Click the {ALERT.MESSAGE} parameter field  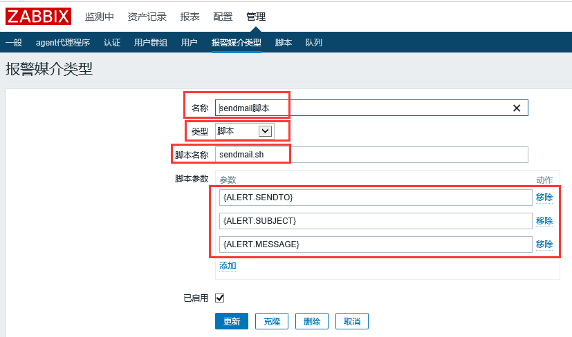point(376,244)
